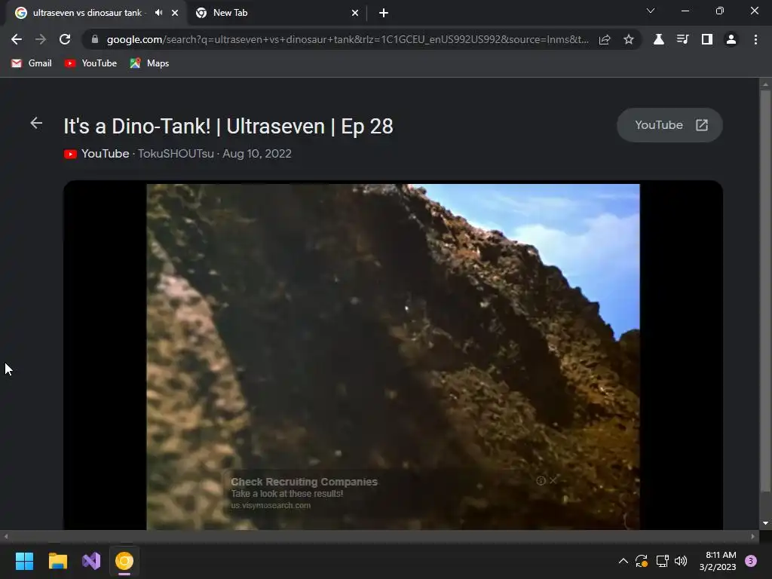Open video on YouTube button
Screen dimensions: 772x579
pos(669,125)
